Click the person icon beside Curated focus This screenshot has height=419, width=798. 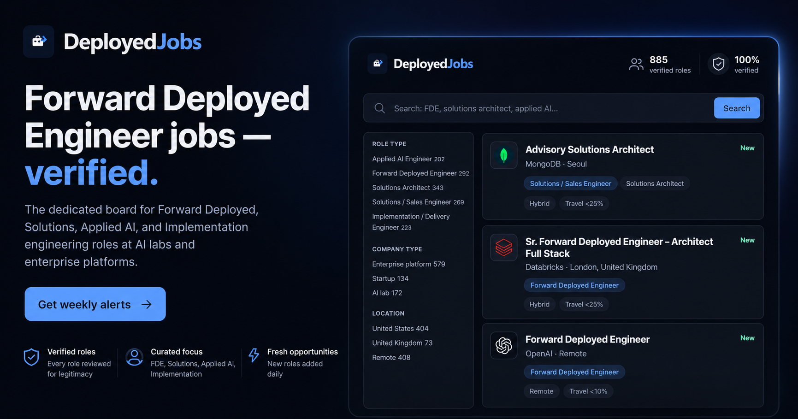(x=134, y=357)
